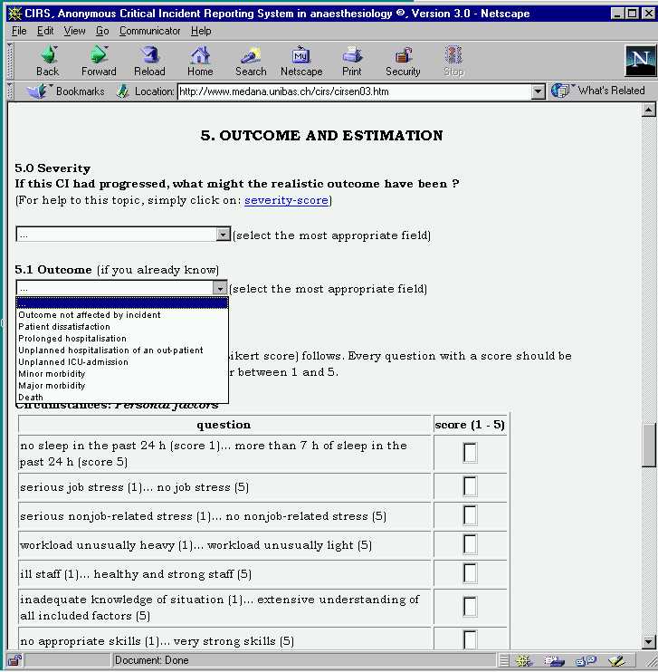This screenshot has width=658, height=672.
Task: Click the What's Related label
Action: [x=611, y=91]
